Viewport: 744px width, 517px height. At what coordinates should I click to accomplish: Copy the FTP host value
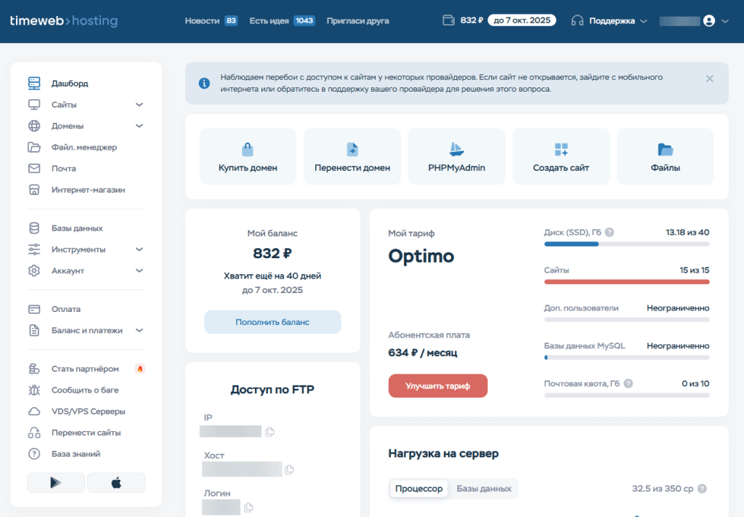[290, 470]
